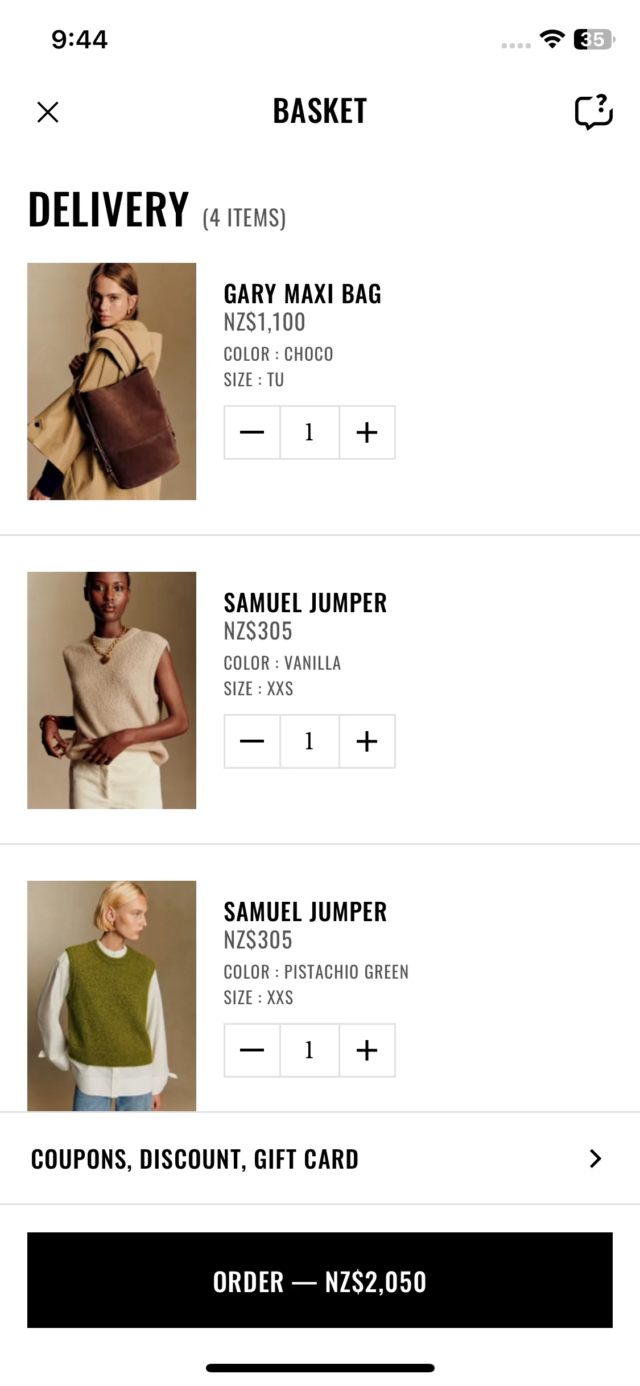Open Pistachio Green jumper thumbnail
Image resolution: width=640 pixels, height=1386 pixels.
[112, 995]
